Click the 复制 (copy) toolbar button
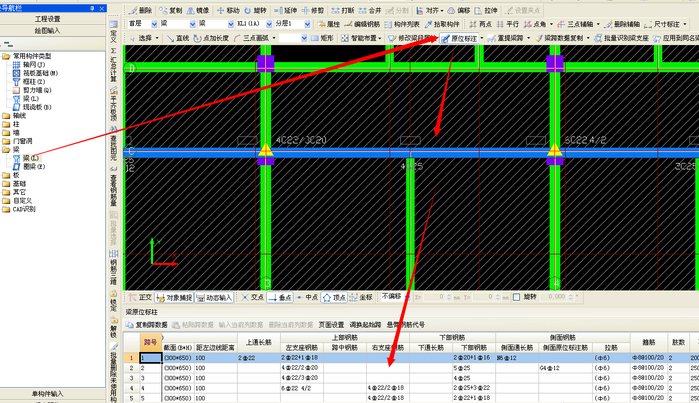 coord(171,11)
